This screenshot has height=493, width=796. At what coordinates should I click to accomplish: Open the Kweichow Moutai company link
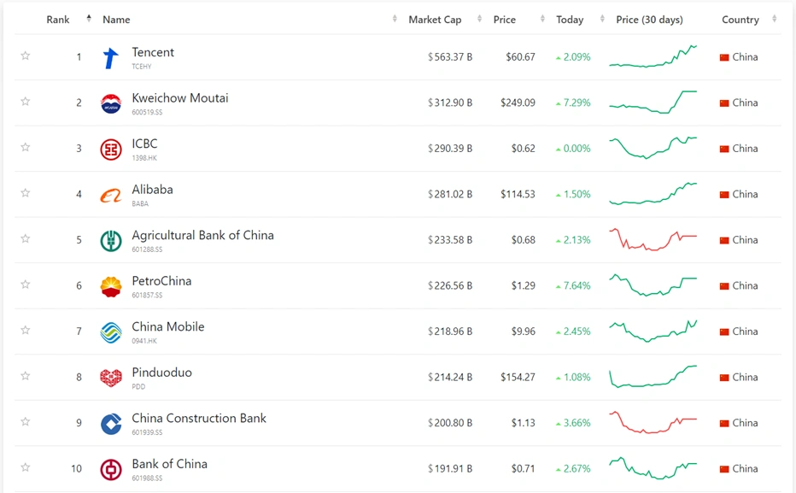coord(180,98)
